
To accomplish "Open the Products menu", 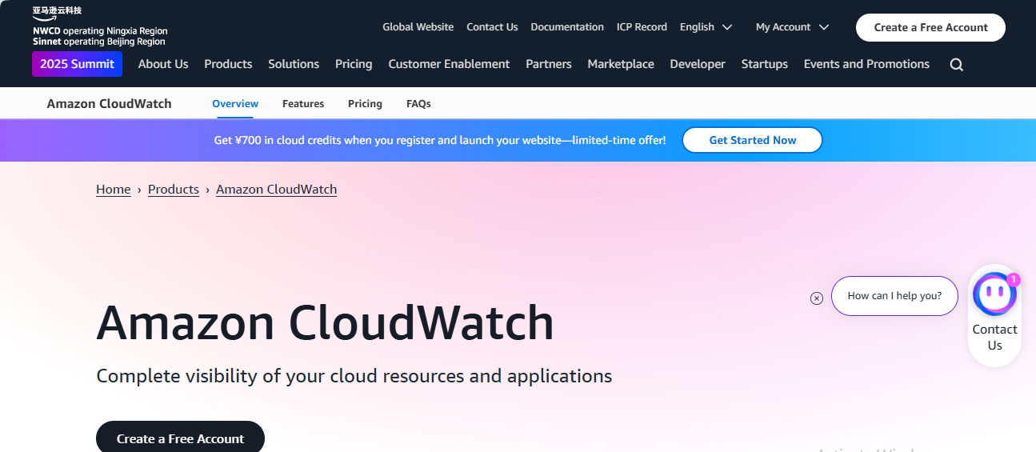I will coord(228,64).
